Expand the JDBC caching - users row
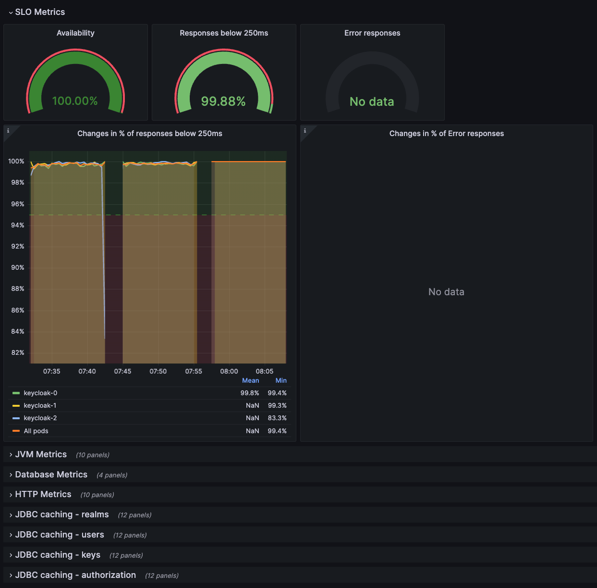The width and height of the screenshot is (597, 588). 60,534
